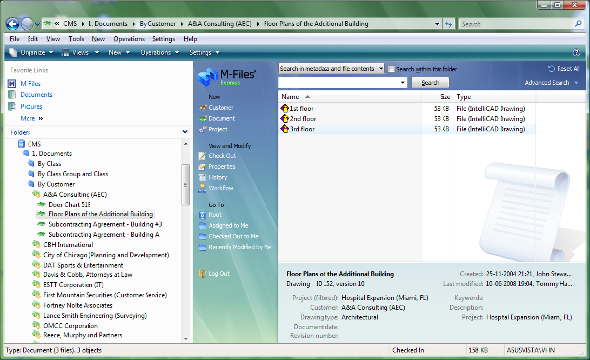This screenshot has height=360, width=590.
Task: Click the refresh icon beside address bar
Action: 448,24
